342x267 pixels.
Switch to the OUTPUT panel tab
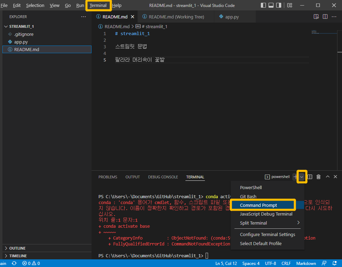click(x=133, y=177)
